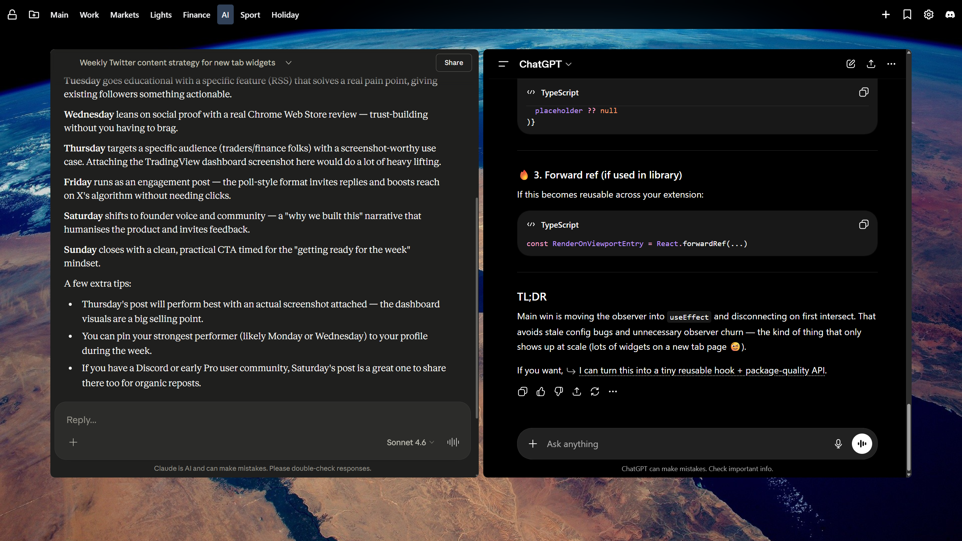Open the Markets tab
This screenshot has height=541, width=962.
[x=124, y=15]
